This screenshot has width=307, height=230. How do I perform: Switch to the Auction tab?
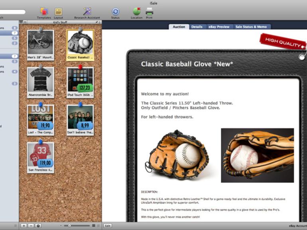(x=179, y=27)
